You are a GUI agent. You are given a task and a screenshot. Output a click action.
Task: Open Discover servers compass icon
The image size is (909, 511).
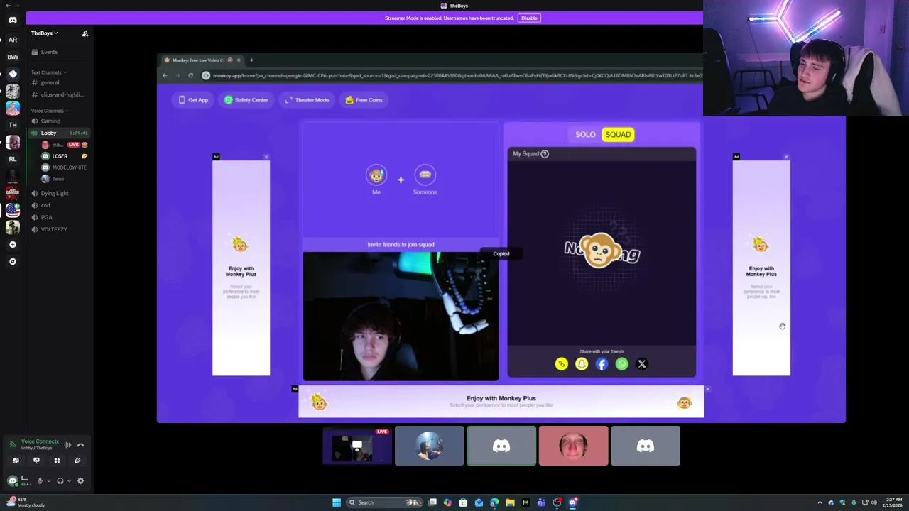click(x=12, y=262)
